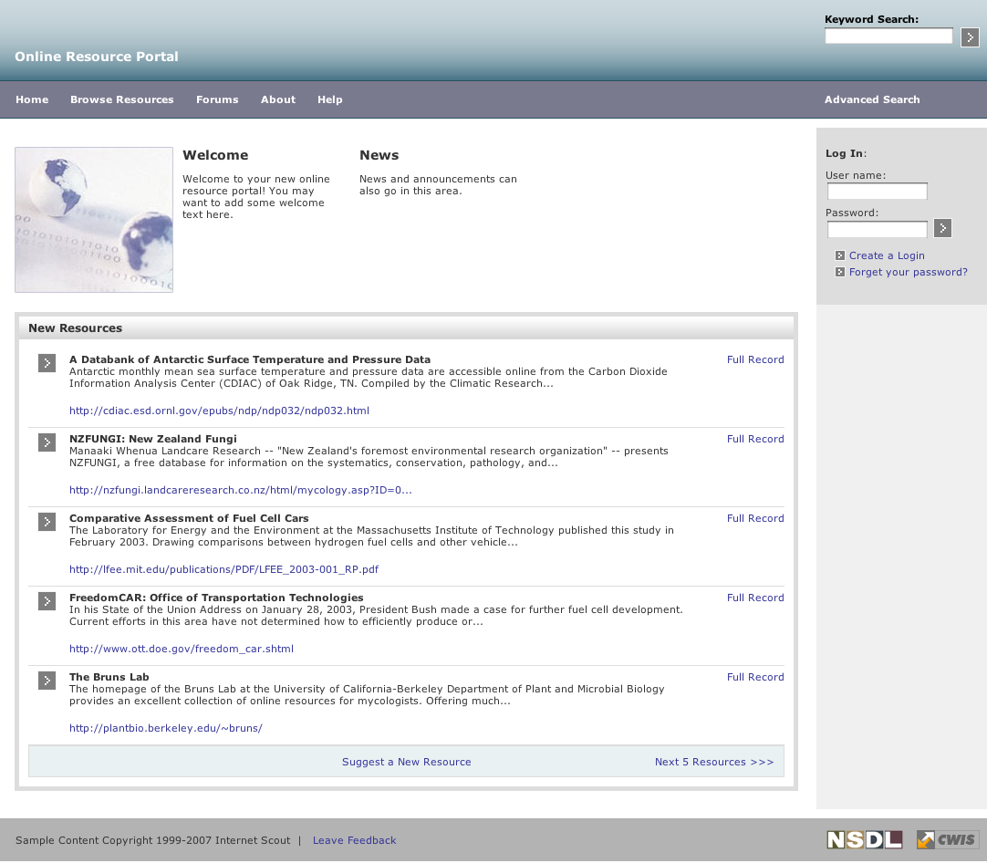
Task: Click Create a Login link
Action: coord(886,255)
